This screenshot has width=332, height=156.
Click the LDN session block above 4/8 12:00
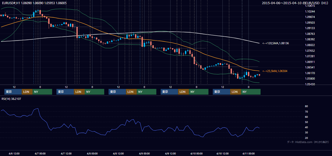(131, 92)
